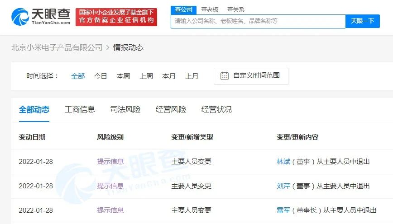Open the 林斌 person link
This screenshot has height=224, width=393.
tap(283, 162)
